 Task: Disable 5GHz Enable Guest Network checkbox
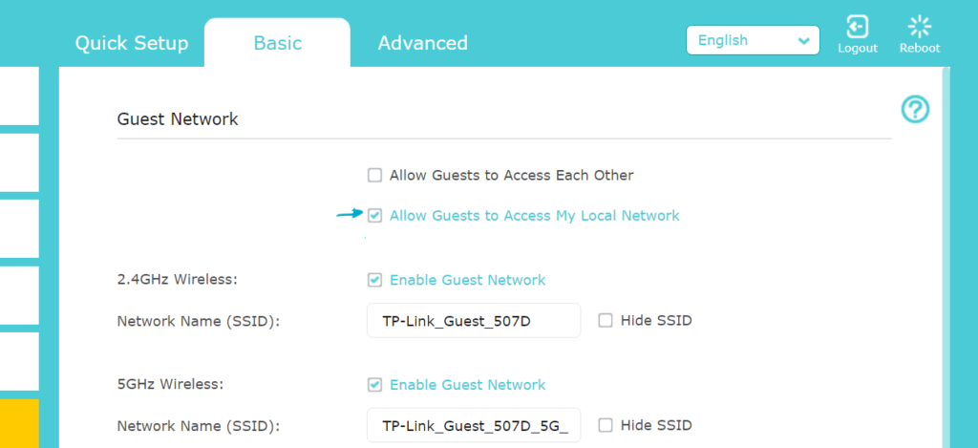(x=375, y=385)
